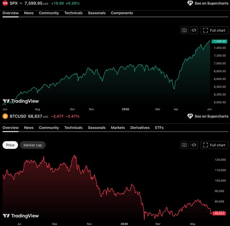
Task: Click the red 68,823 price label
Action: (219, 213)
